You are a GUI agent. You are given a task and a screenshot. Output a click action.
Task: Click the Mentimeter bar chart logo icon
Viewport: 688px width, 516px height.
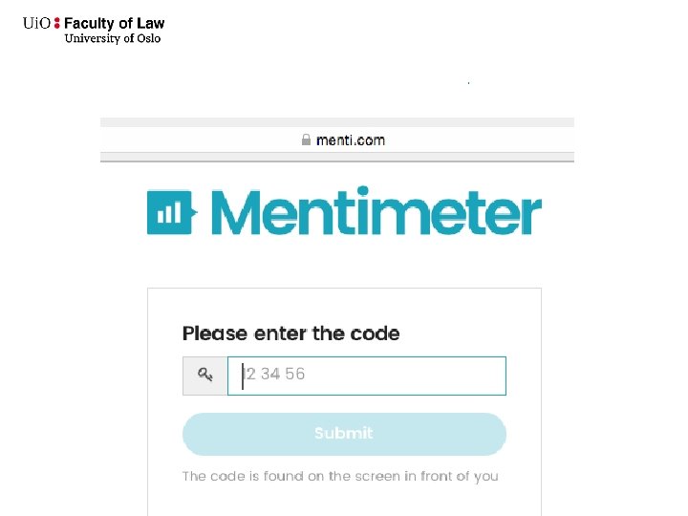pos(171,212)
